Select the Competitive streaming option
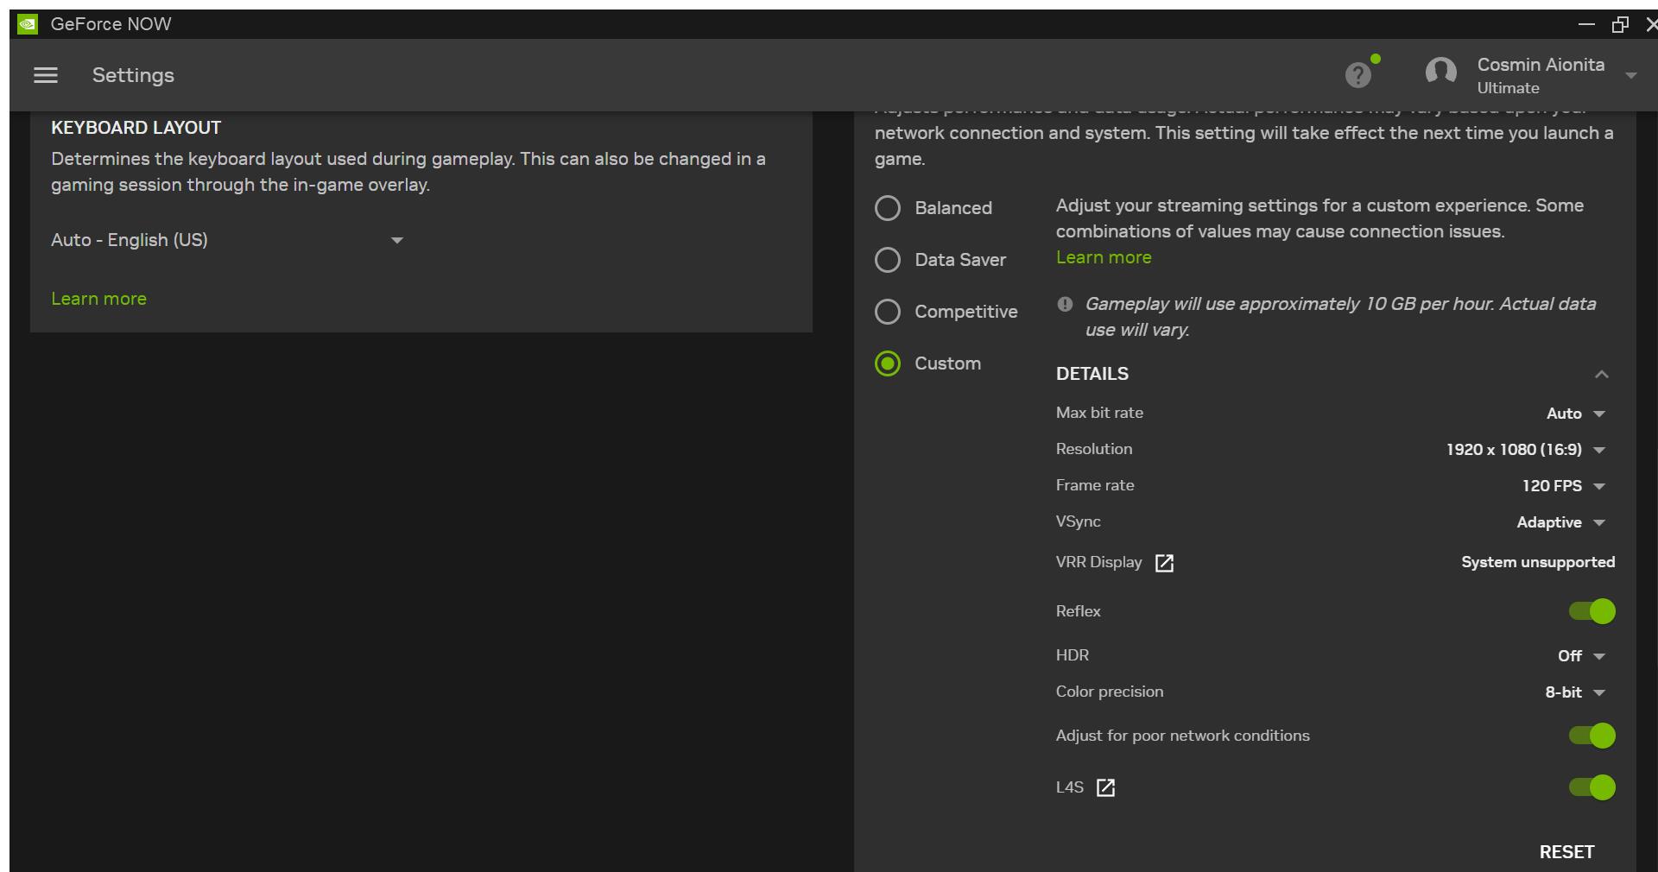Viewport: 1658px width, 872px height. [x=946, y=312]
